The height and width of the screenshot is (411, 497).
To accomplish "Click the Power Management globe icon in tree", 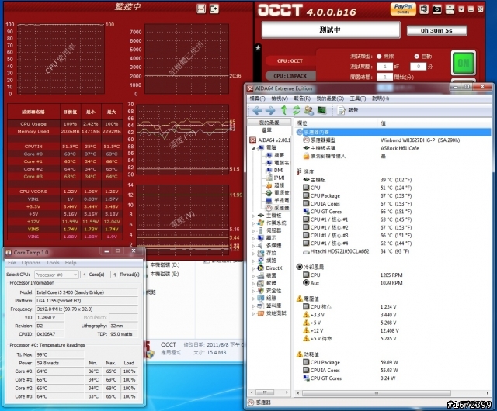I will click(x=269, y=193).
